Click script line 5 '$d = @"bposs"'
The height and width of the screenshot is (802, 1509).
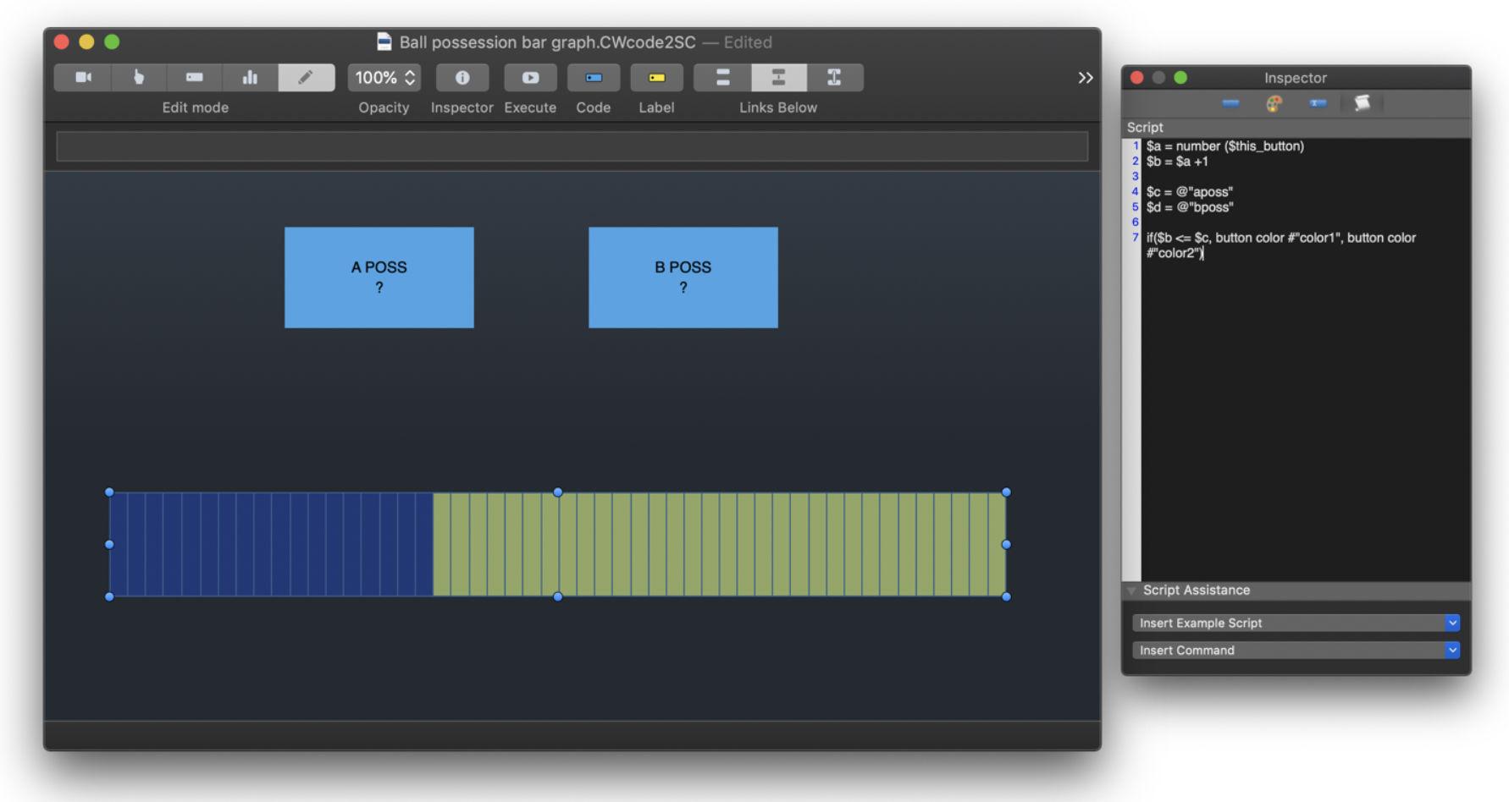(x=1190, y=206)
